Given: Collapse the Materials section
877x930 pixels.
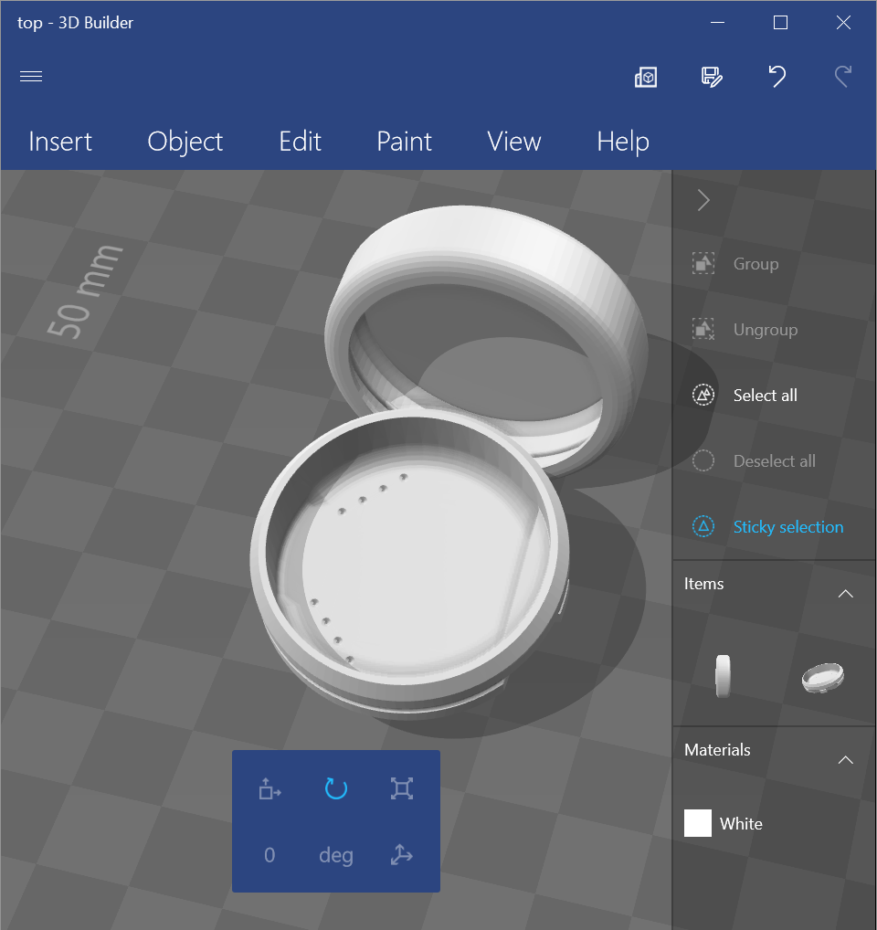Looking at the screenshot, I should click(846, 760).
